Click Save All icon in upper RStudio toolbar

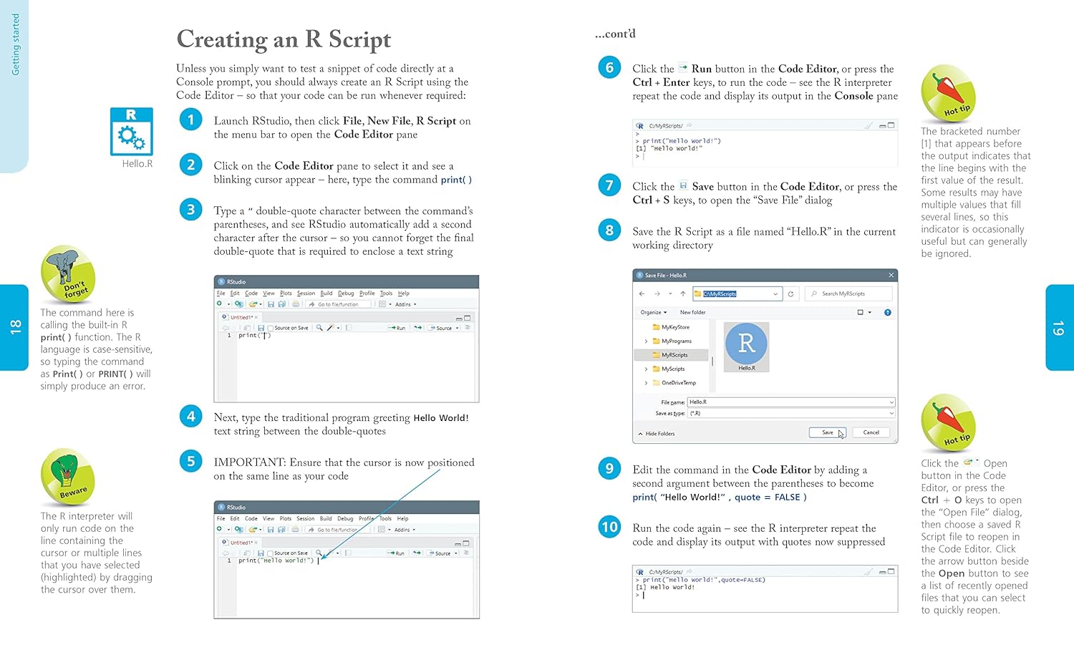pyautogui.click(x=281, y=304)
